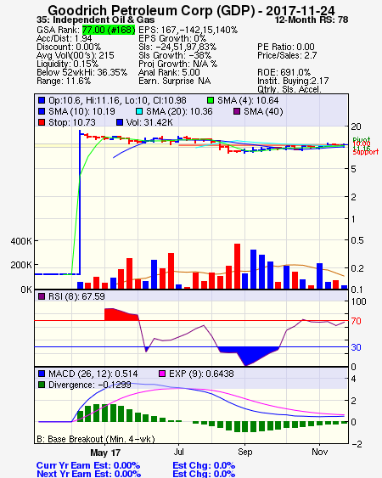Viewport: 382px width, 478px height.
Task: Click the 'Price/Sales: 2.7' text
Action: click(287, 55)
